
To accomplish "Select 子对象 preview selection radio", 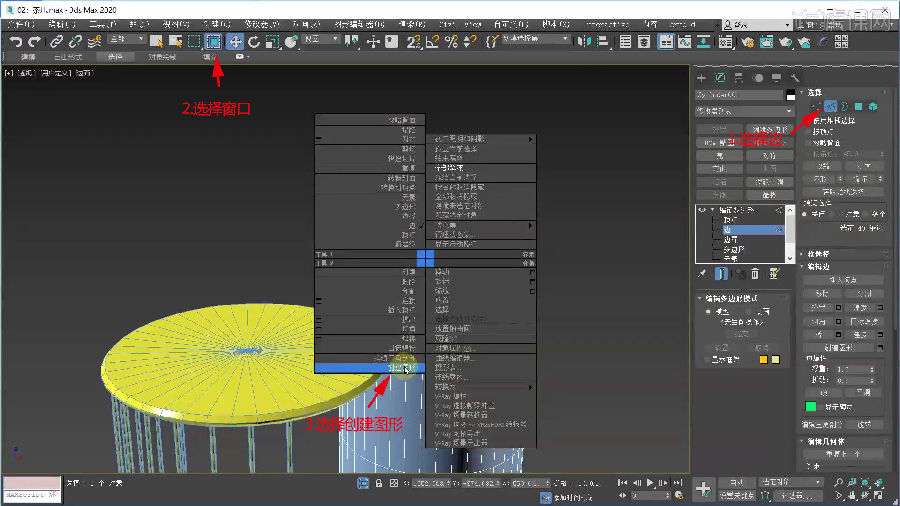I will [832, 214].
